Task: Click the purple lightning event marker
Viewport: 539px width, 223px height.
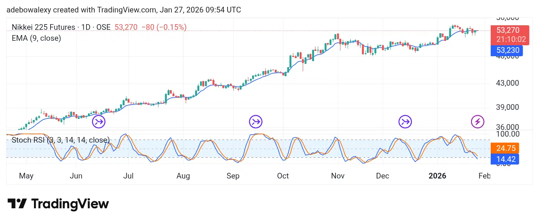Action: (x=477, y=122)
